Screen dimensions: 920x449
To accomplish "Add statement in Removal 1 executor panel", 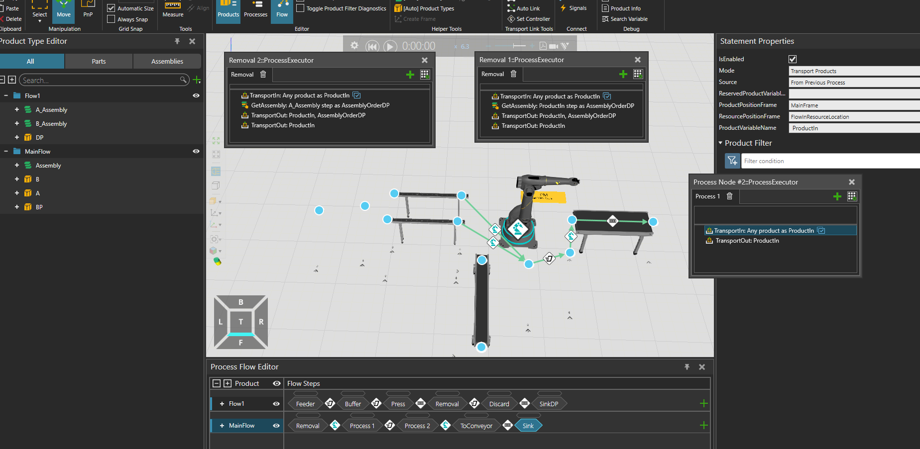I will point(623,74).
